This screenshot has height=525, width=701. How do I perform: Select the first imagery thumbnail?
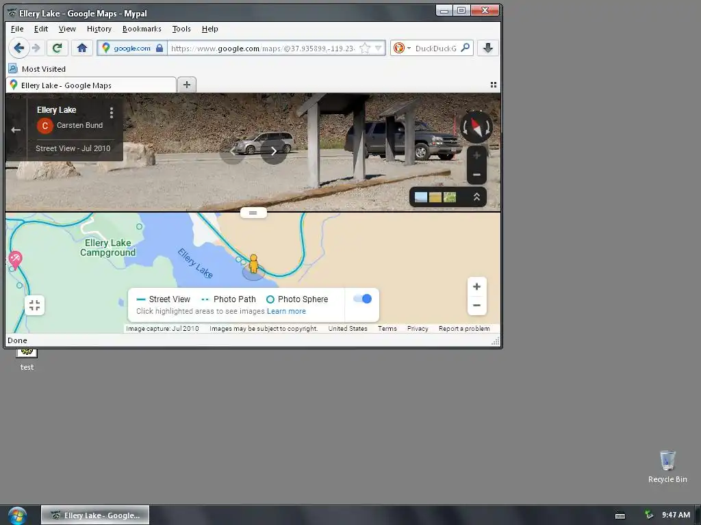click(x=421, y=197)
